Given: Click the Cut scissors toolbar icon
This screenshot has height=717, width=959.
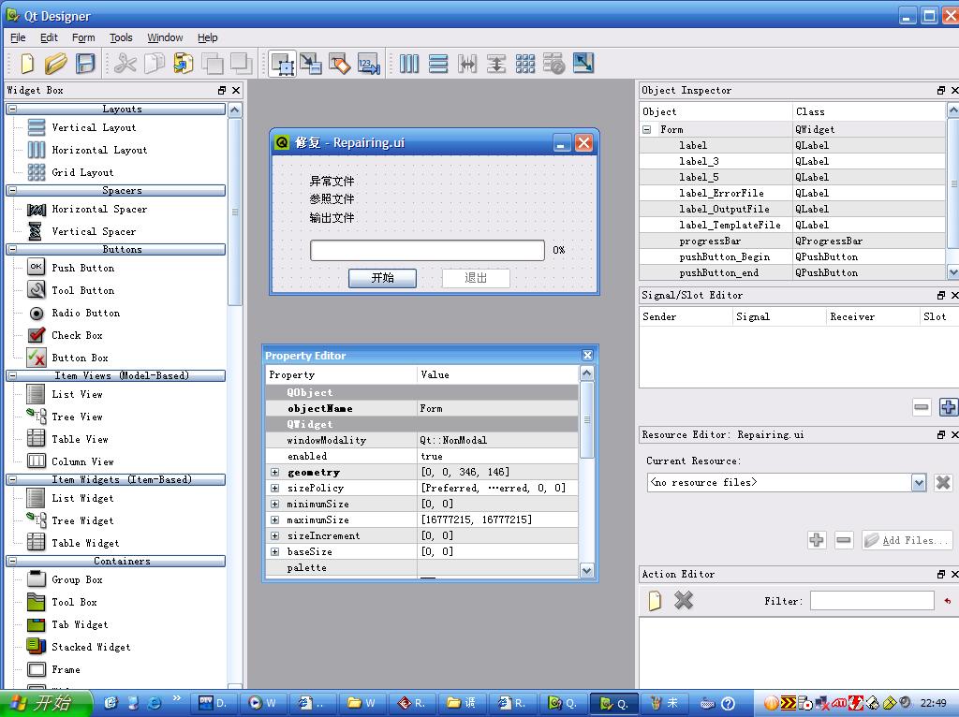Looking at the screenshot, I should tap(125, 64).
